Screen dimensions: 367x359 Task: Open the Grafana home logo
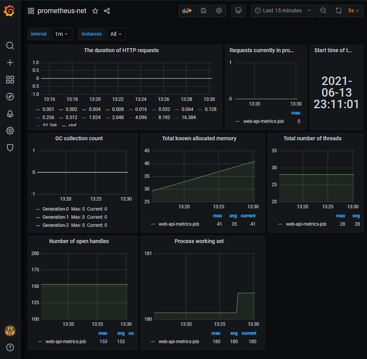point(9,11)
